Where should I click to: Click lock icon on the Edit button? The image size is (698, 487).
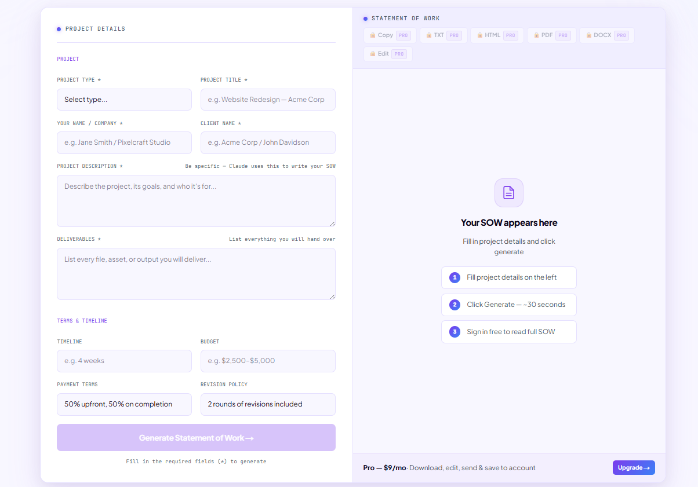click(373, 54)
